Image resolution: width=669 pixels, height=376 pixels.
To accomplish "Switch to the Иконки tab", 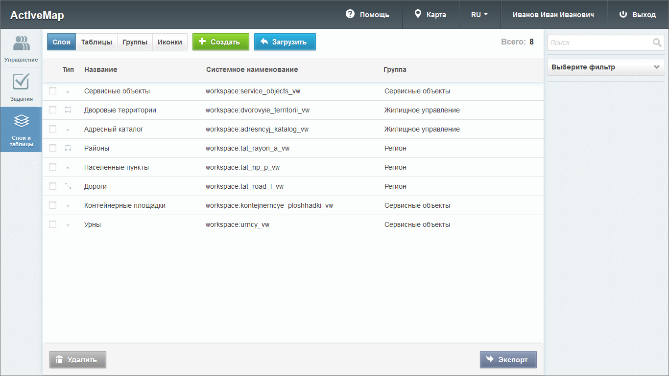I will [170, 42].
